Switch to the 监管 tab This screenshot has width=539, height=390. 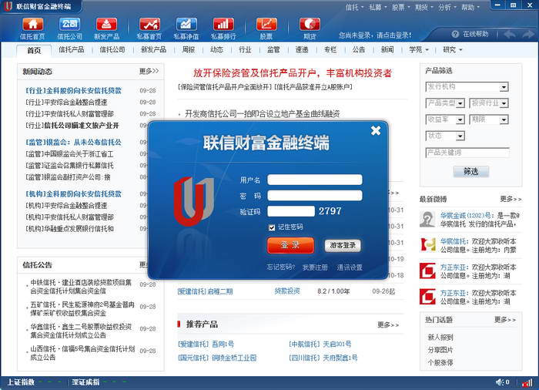tap(273, 49)
